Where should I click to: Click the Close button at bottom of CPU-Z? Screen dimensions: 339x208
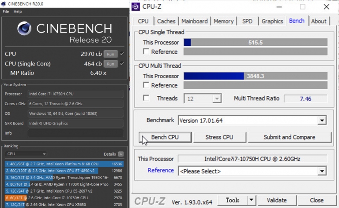tap(317, 200)
